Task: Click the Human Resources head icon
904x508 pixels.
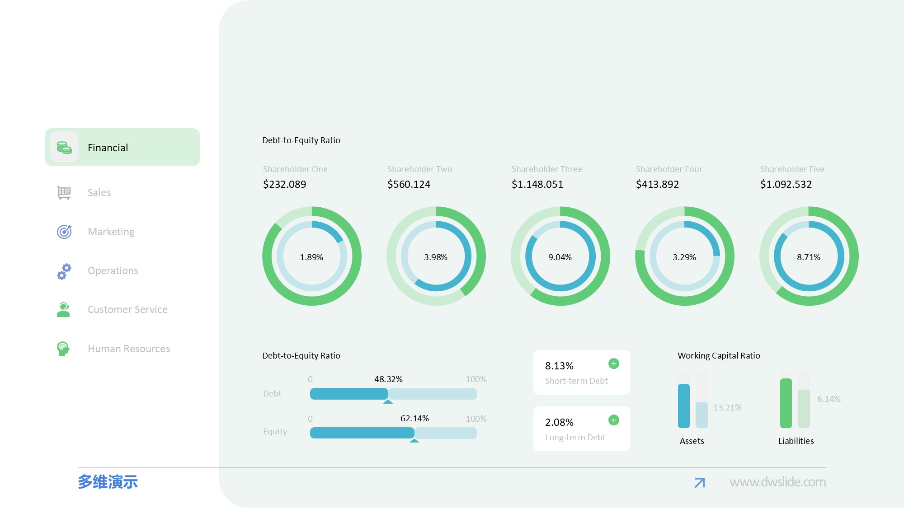Action: [63, 349]
